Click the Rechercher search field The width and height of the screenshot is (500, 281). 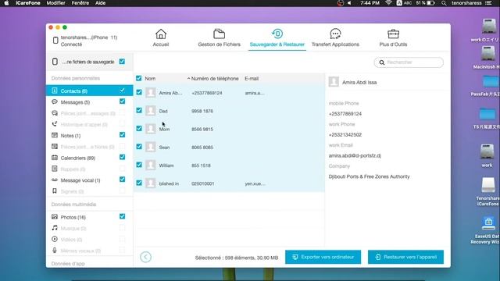click(x=409, y=62)
